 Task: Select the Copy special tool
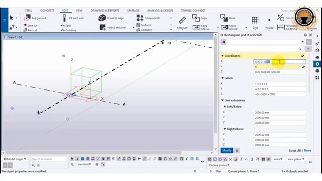click(201, 27)
